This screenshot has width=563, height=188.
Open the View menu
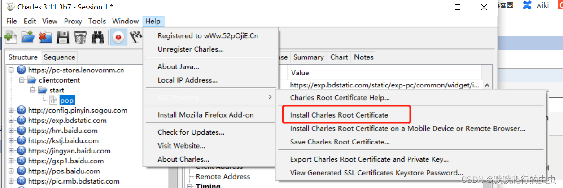(x=50, y=21)
